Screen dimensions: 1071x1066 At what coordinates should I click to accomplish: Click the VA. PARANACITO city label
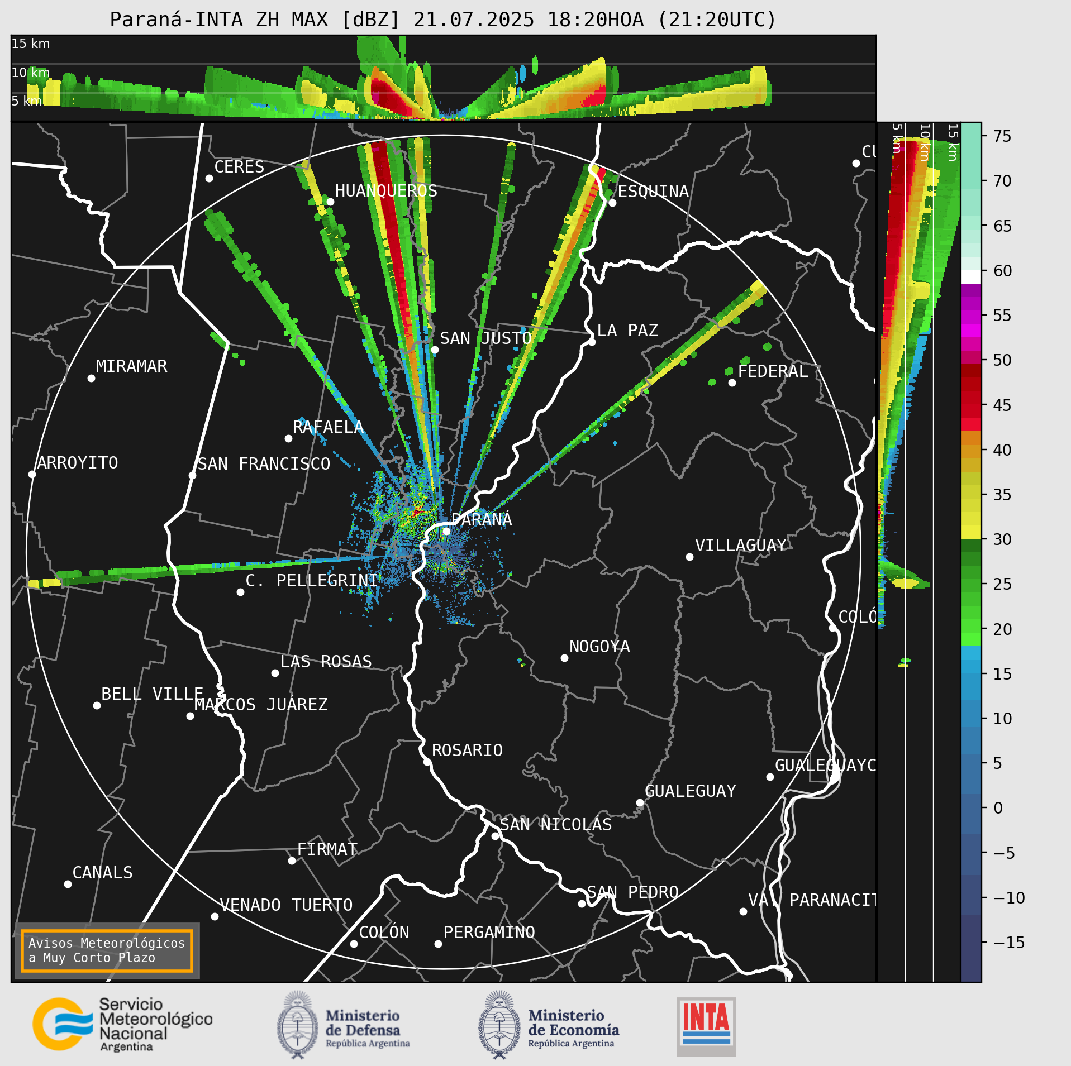[812, 900]
